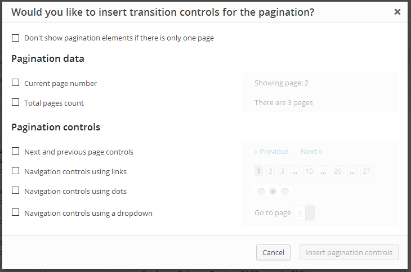The height and width of the screenshot is (272, 411).
Task: Click the dropdown arrow beside page 2
Action: pos(310,213)
